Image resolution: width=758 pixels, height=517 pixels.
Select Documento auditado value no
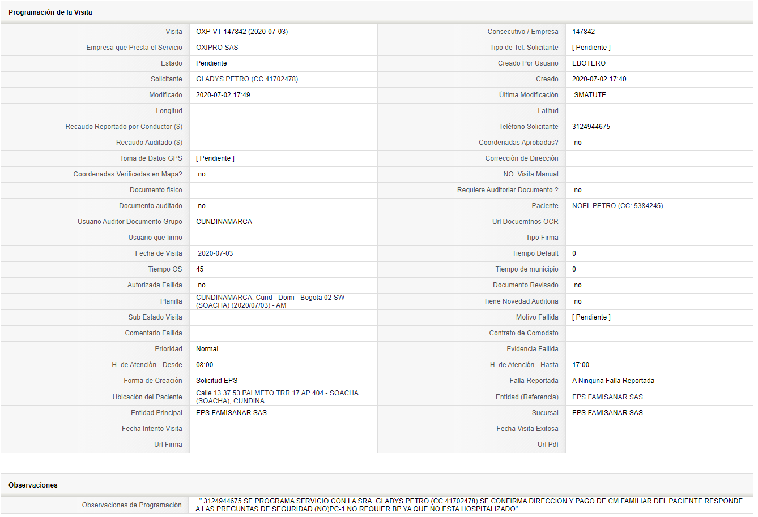pos(202,206)
